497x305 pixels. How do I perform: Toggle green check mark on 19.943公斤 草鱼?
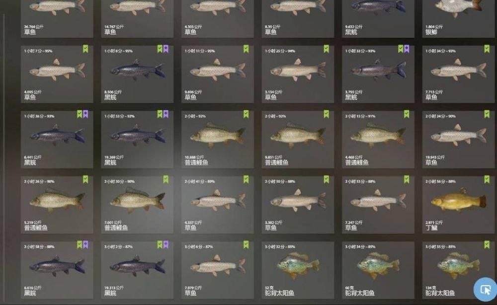[487, 114]
